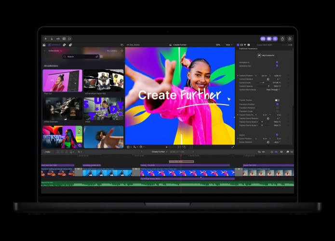Viewport: 335px width, 241px height.
Task: Open the viewer zoom percentage dropdown
Action: (x=219, y=45)
